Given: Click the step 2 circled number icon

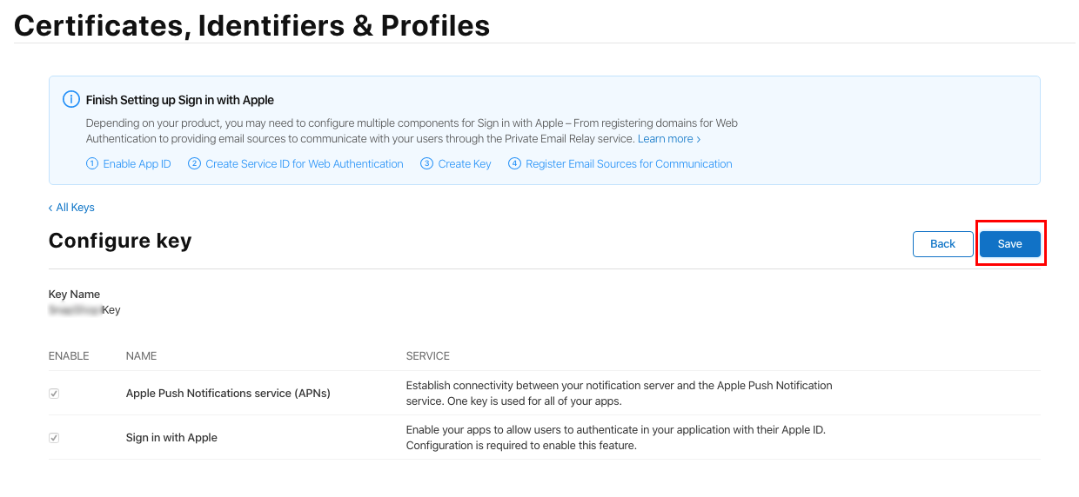Looking at the screenshot, I should point(195,163).
